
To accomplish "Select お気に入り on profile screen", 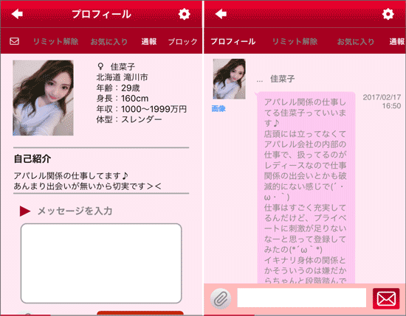I will [109, 41].
